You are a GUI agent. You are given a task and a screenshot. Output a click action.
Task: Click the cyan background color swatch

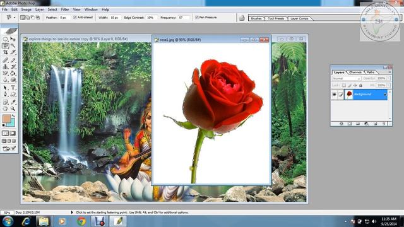[x=12, y=124]
